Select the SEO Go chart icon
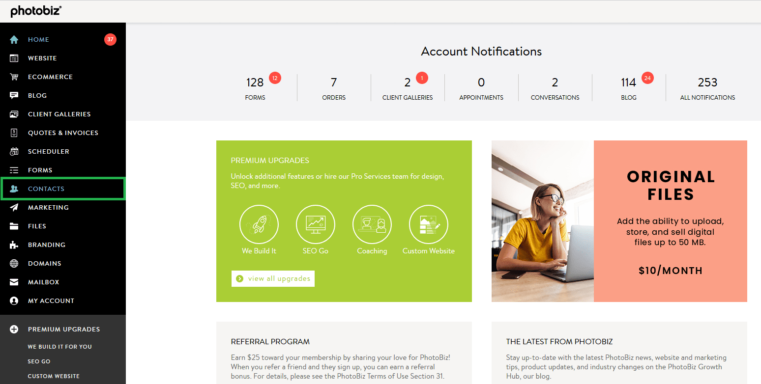 [x=316, y=225]
